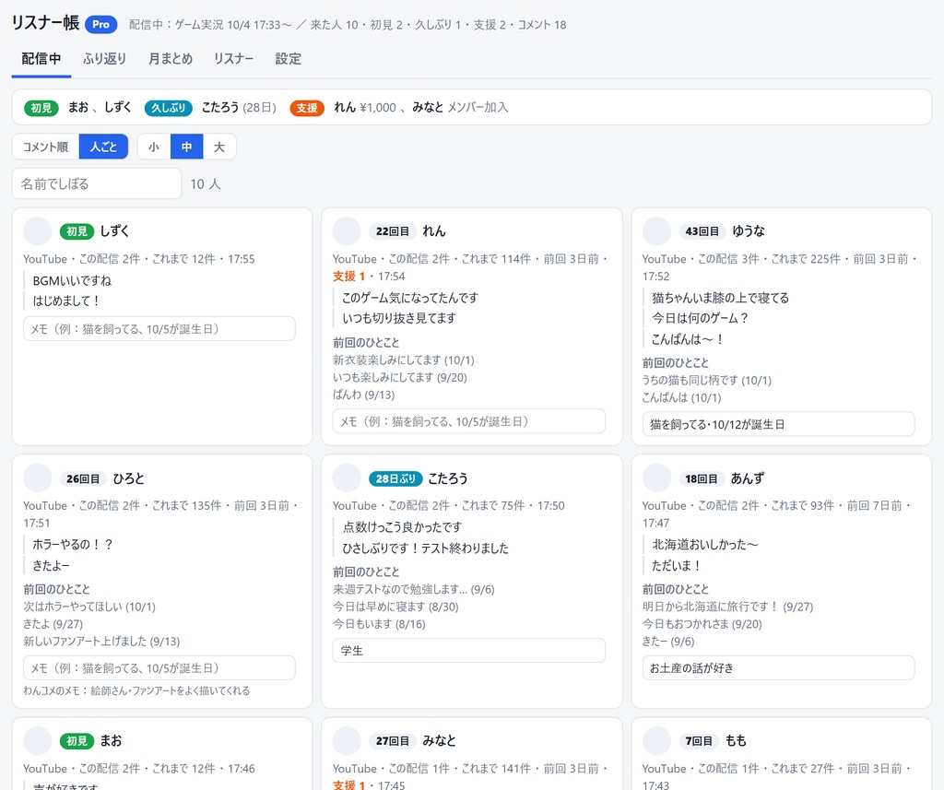Click the green 初見 badge in summary bar
Screen dimensions: 944x790
pyautogui.click(x=41, y=108)
